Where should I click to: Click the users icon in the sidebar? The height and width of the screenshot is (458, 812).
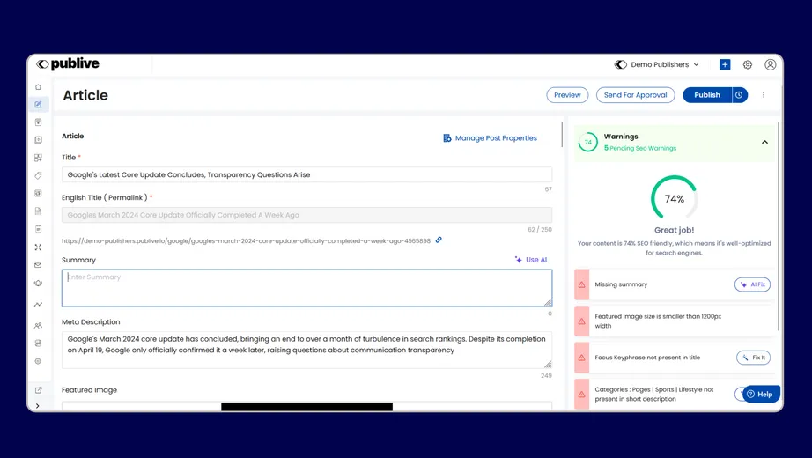click(x=38, y=326)
